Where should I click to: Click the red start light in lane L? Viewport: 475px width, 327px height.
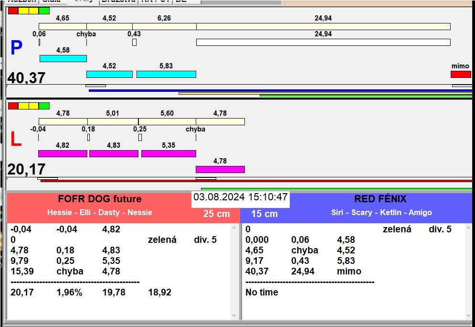coord(13,106)
